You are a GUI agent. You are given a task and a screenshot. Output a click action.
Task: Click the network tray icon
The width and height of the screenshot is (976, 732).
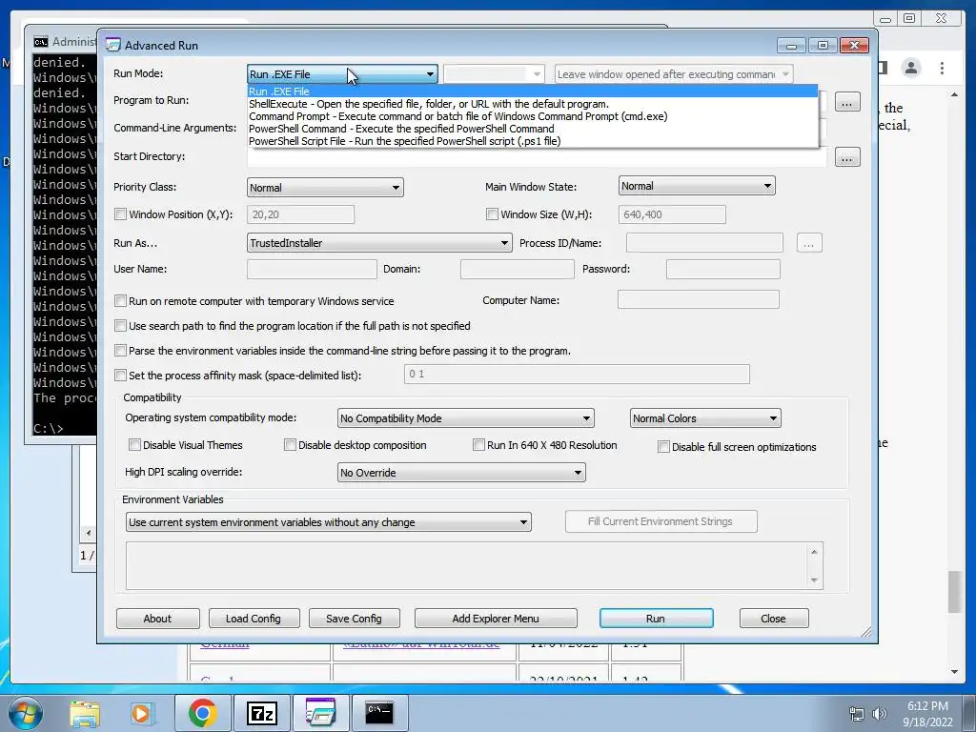(x=857, y=714)
